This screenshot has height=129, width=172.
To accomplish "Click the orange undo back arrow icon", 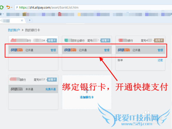I will point(8,7).
